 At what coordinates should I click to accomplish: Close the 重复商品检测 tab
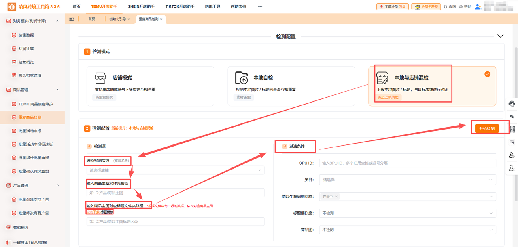coord(161,19)
